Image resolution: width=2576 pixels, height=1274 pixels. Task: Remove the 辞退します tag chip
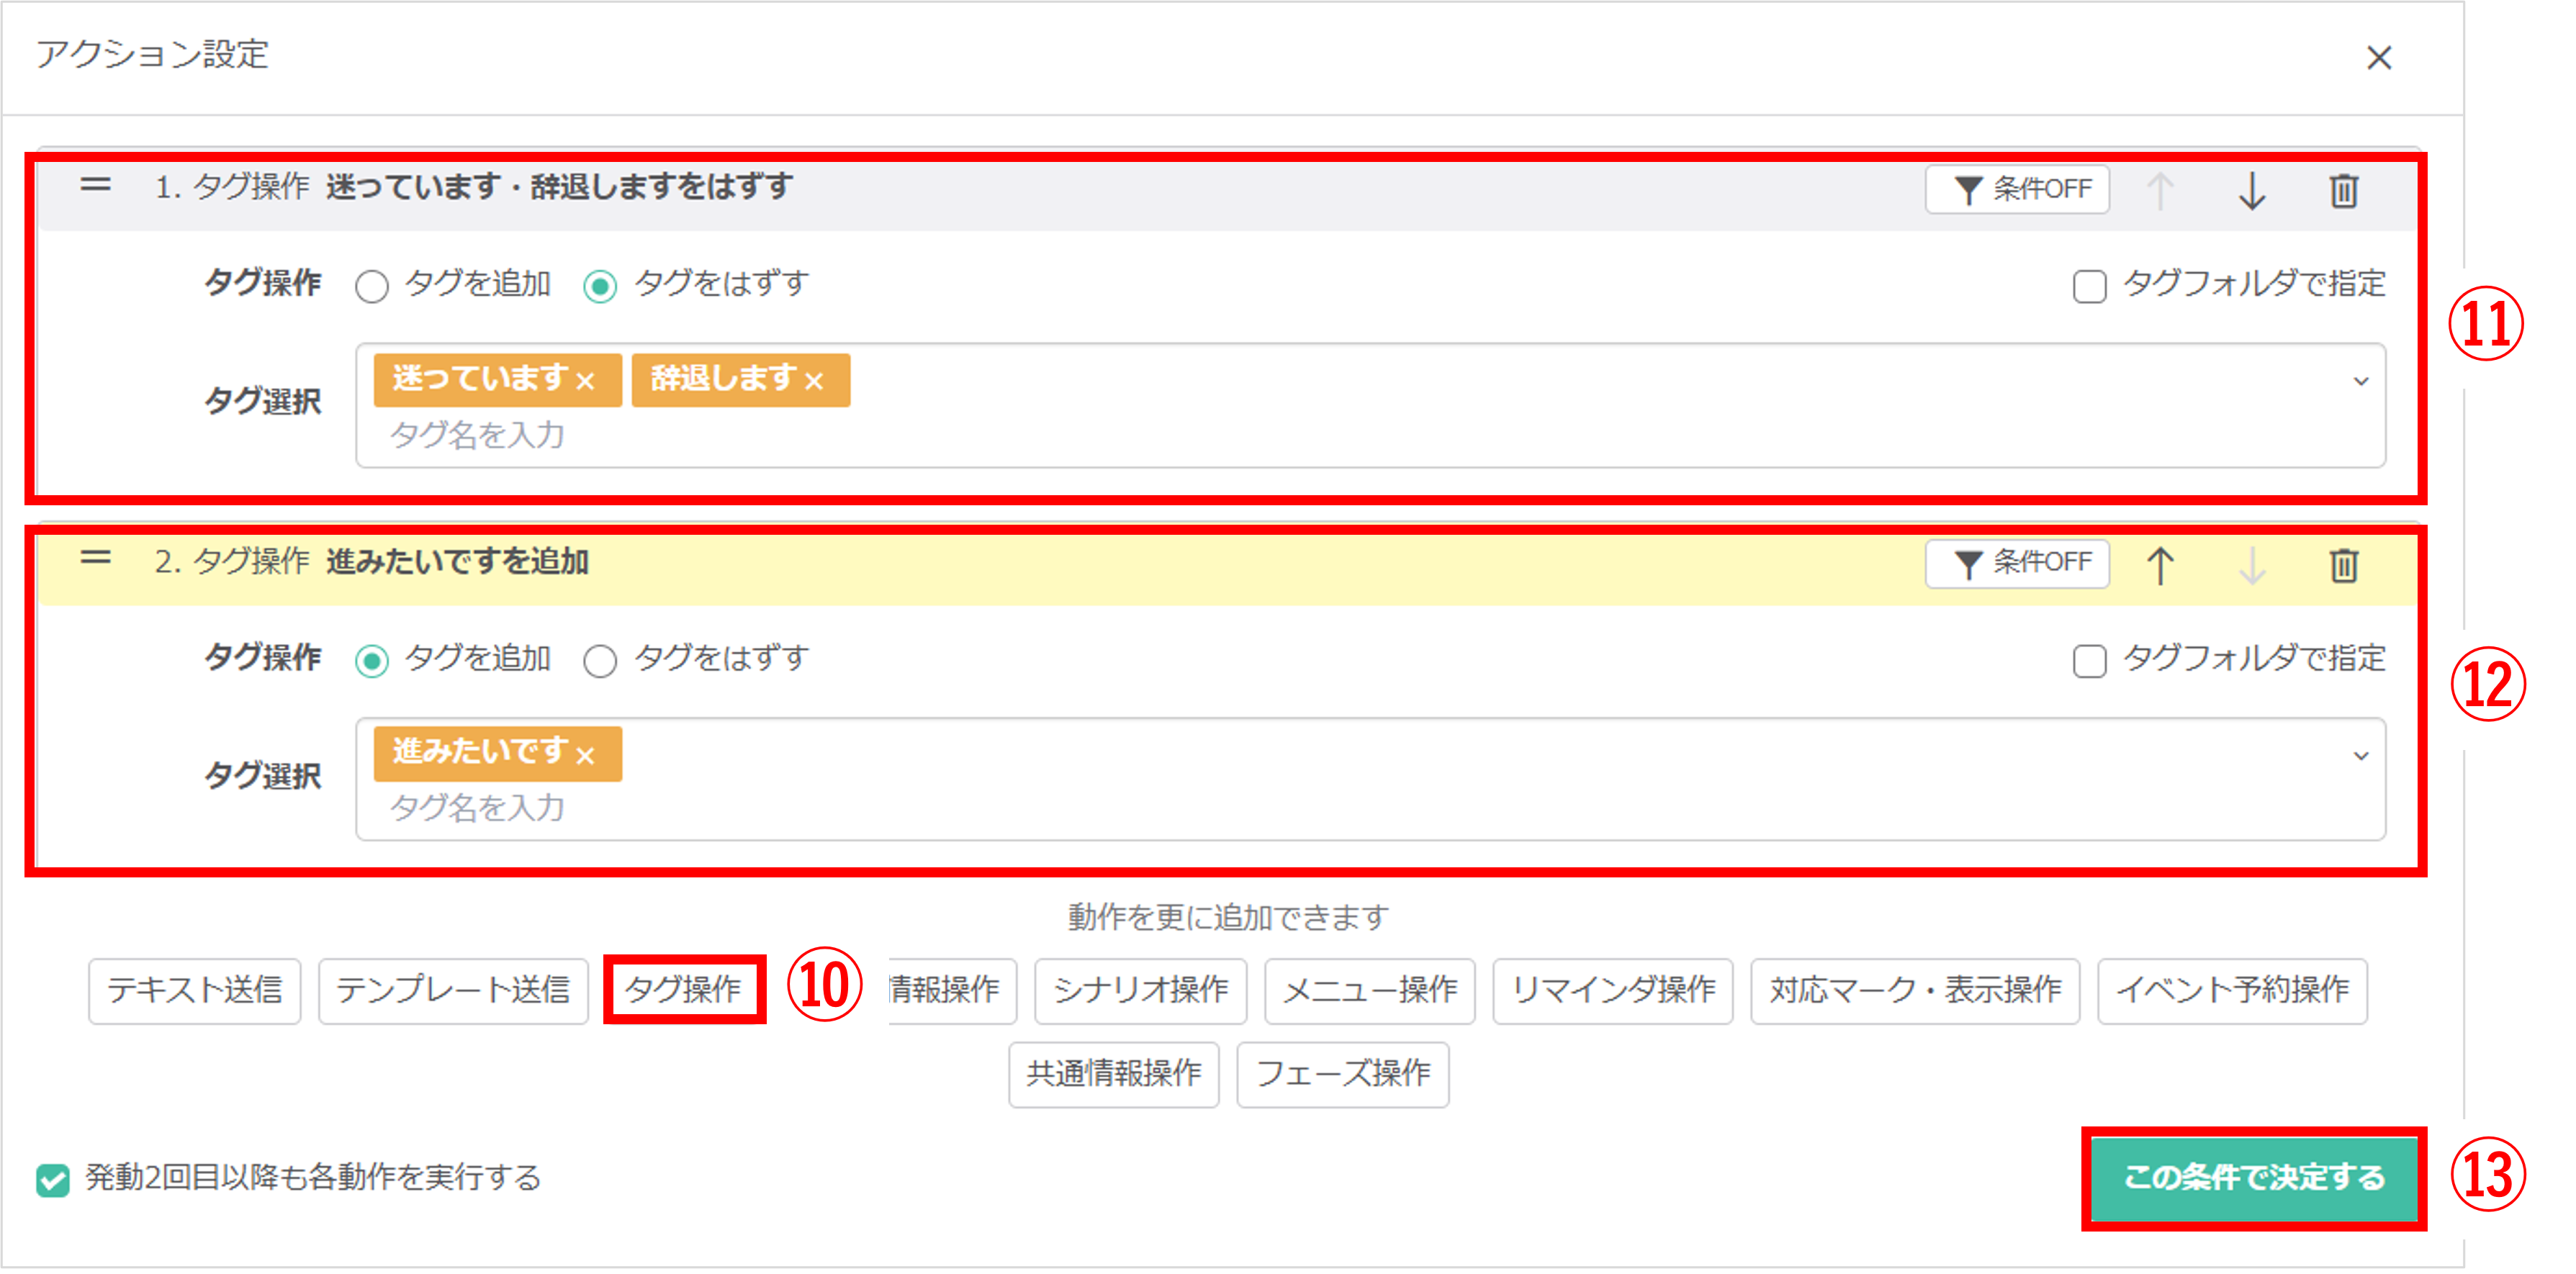814,381
